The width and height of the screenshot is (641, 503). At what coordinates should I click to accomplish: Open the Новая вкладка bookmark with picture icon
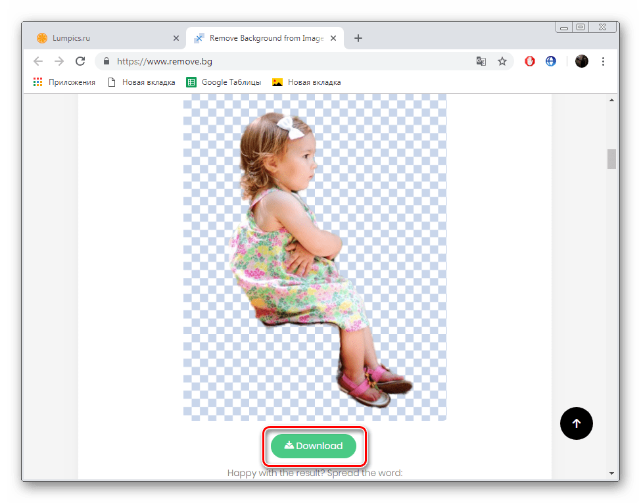point(306,82)
